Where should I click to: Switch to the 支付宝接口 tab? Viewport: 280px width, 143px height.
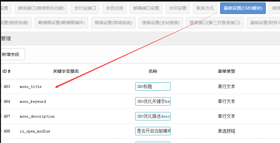tap(85, 8)
